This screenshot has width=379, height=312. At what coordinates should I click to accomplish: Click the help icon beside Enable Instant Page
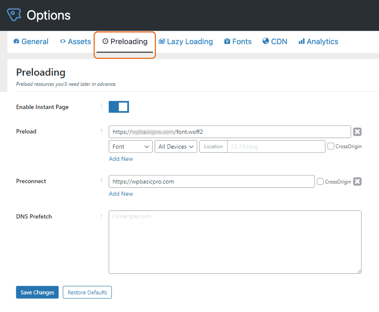point(101,106)
